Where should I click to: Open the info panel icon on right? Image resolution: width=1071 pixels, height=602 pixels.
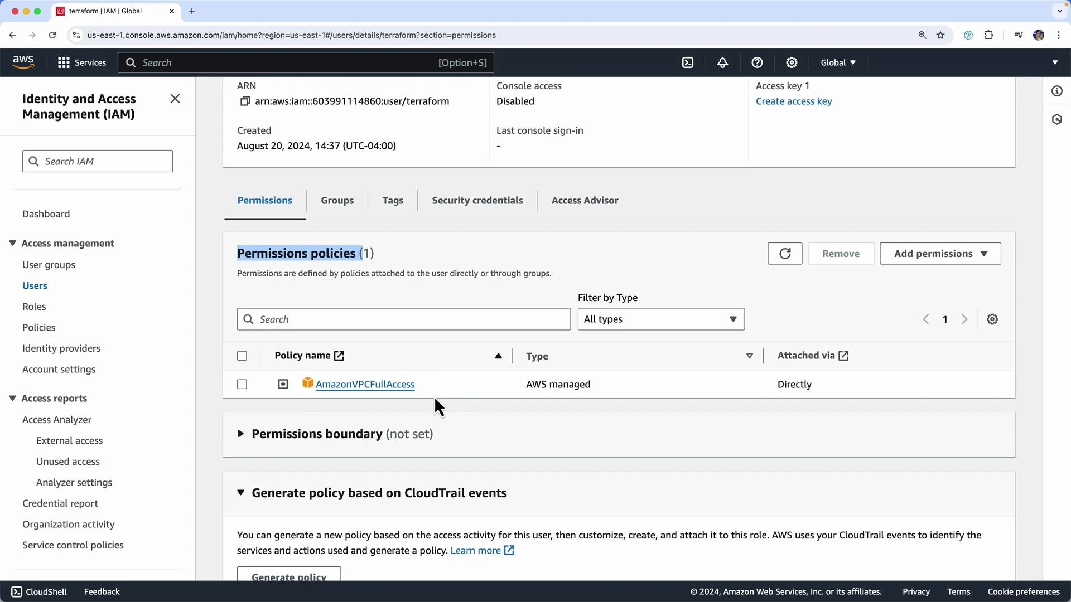[1057, 91]
